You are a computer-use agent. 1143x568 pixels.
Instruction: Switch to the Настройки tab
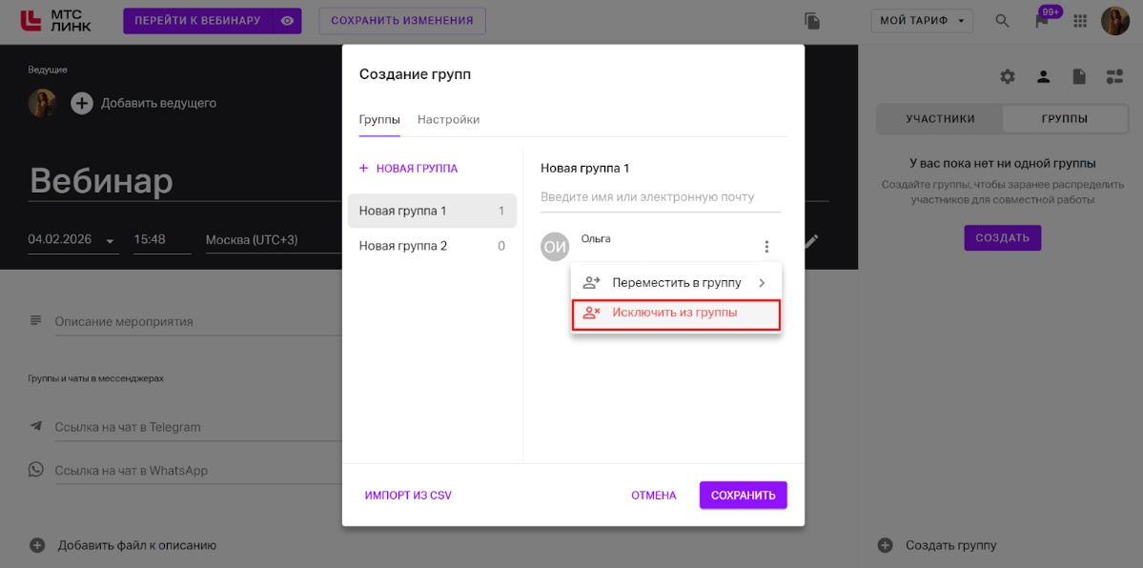pyautogui.click(x=448, y=120)
